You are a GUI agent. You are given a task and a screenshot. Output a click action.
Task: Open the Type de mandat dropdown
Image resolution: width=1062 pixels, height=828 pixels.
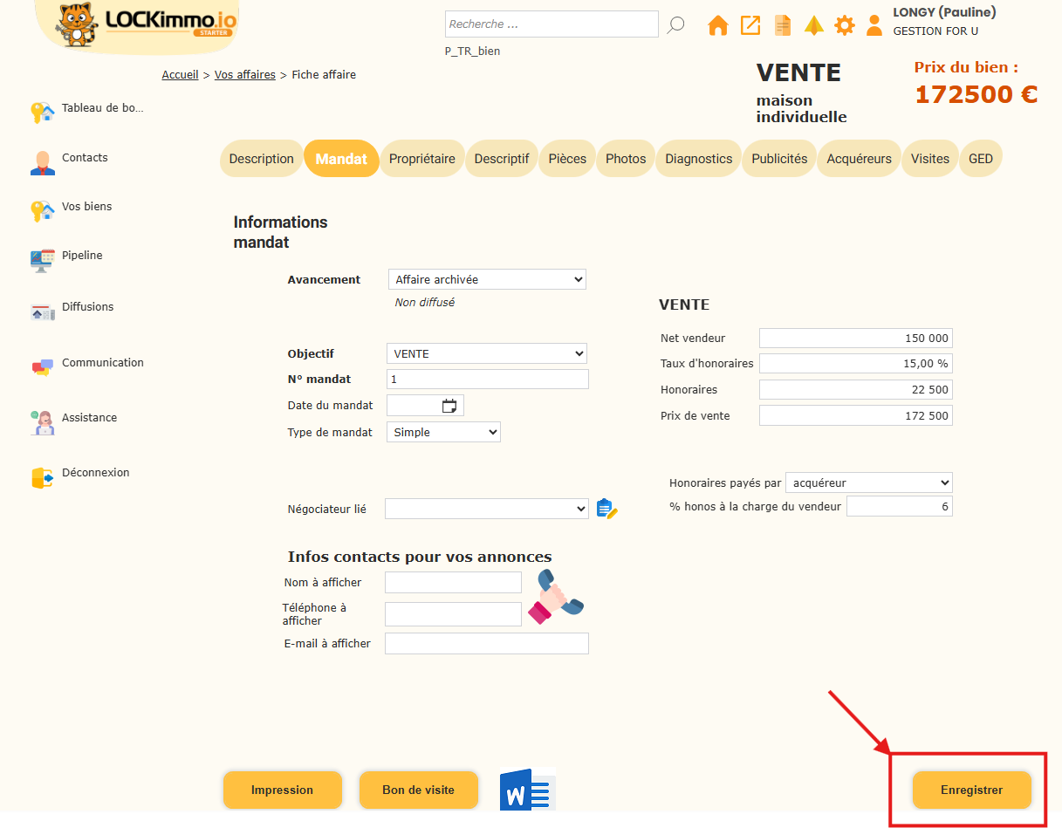tap(443, 432)
